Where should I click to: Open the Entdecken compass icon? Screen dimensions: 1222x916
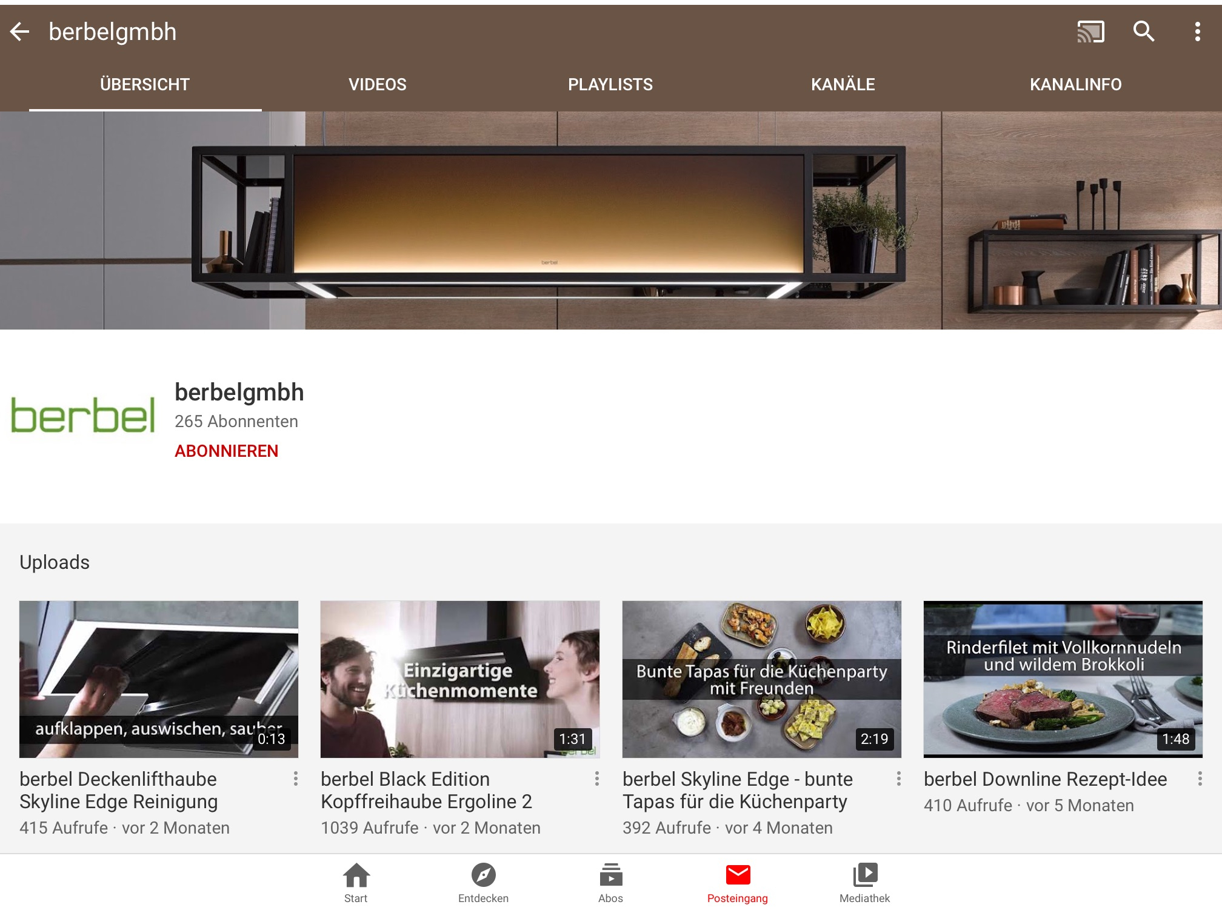(483, 882)
